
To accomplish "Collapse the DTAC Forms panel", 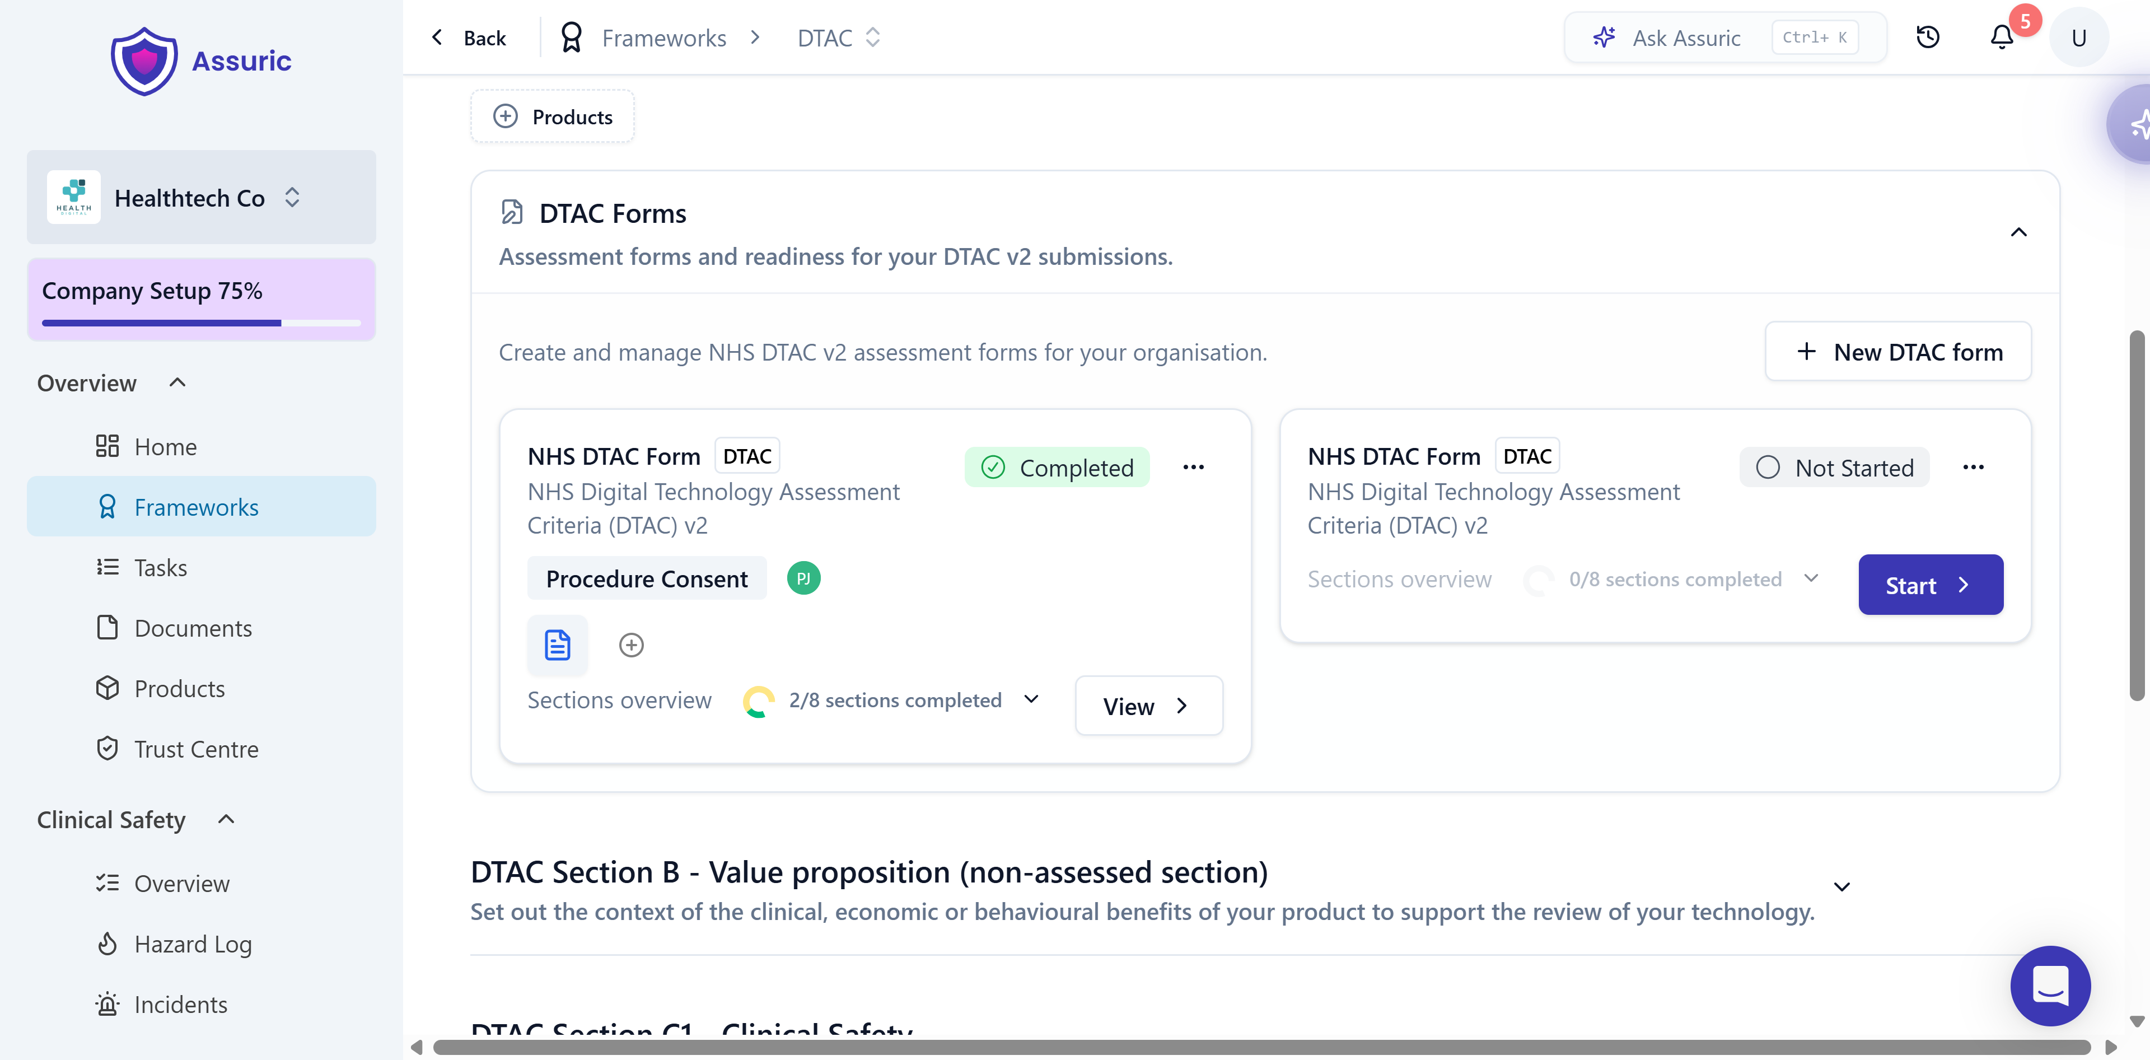I will [x=2018, y=232].
